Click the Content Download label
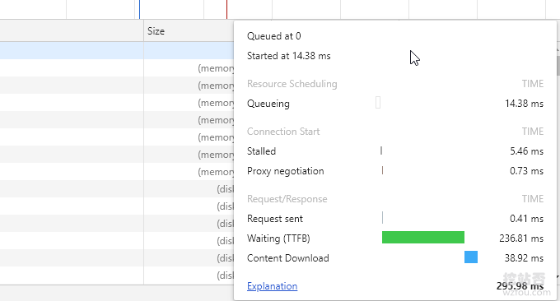560x301 pixels. [x=288, y=258]
